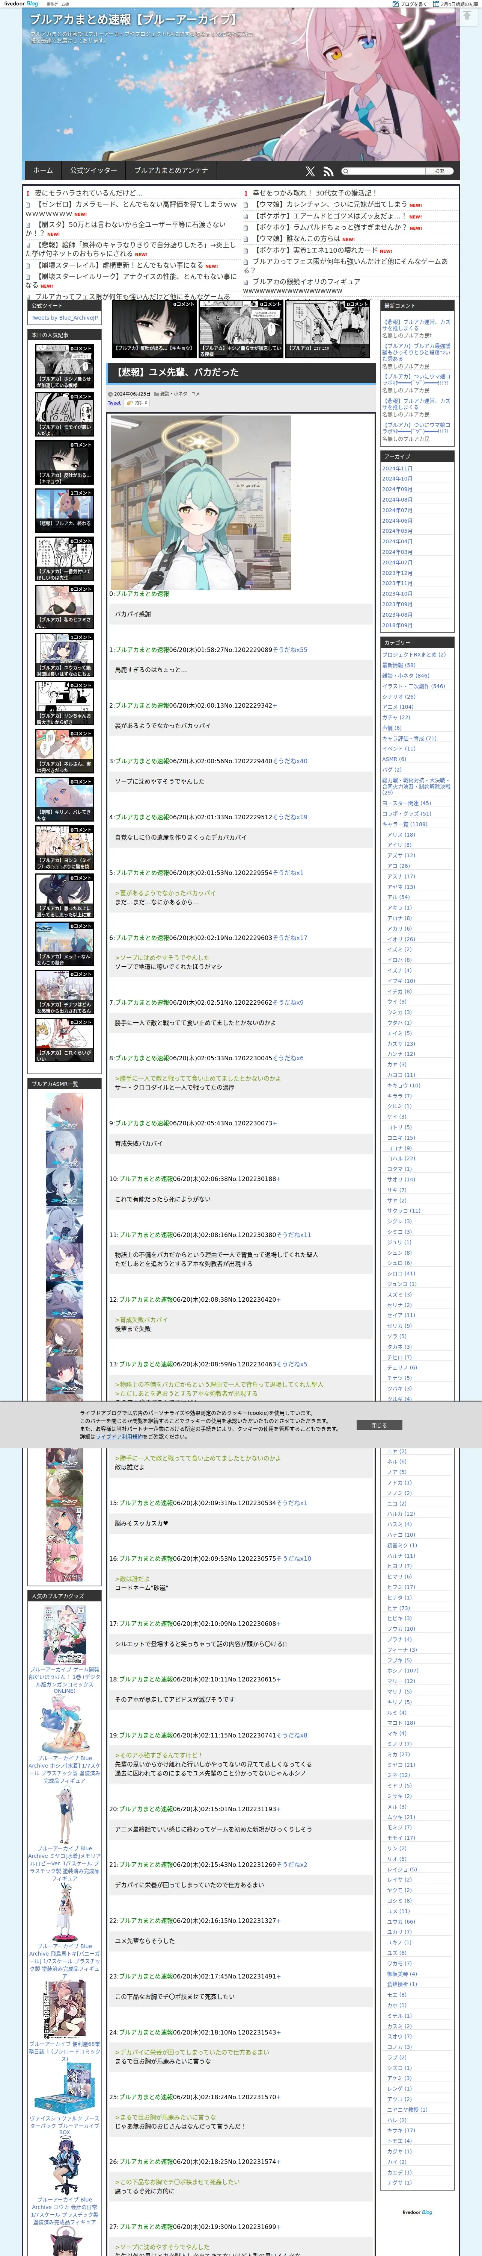Viewport: 482px width, 2256px height.
Task: Open ブルーアーカイブ ゲーム開発部だいぼうけん goods link
Action: tap(65, 1680)
